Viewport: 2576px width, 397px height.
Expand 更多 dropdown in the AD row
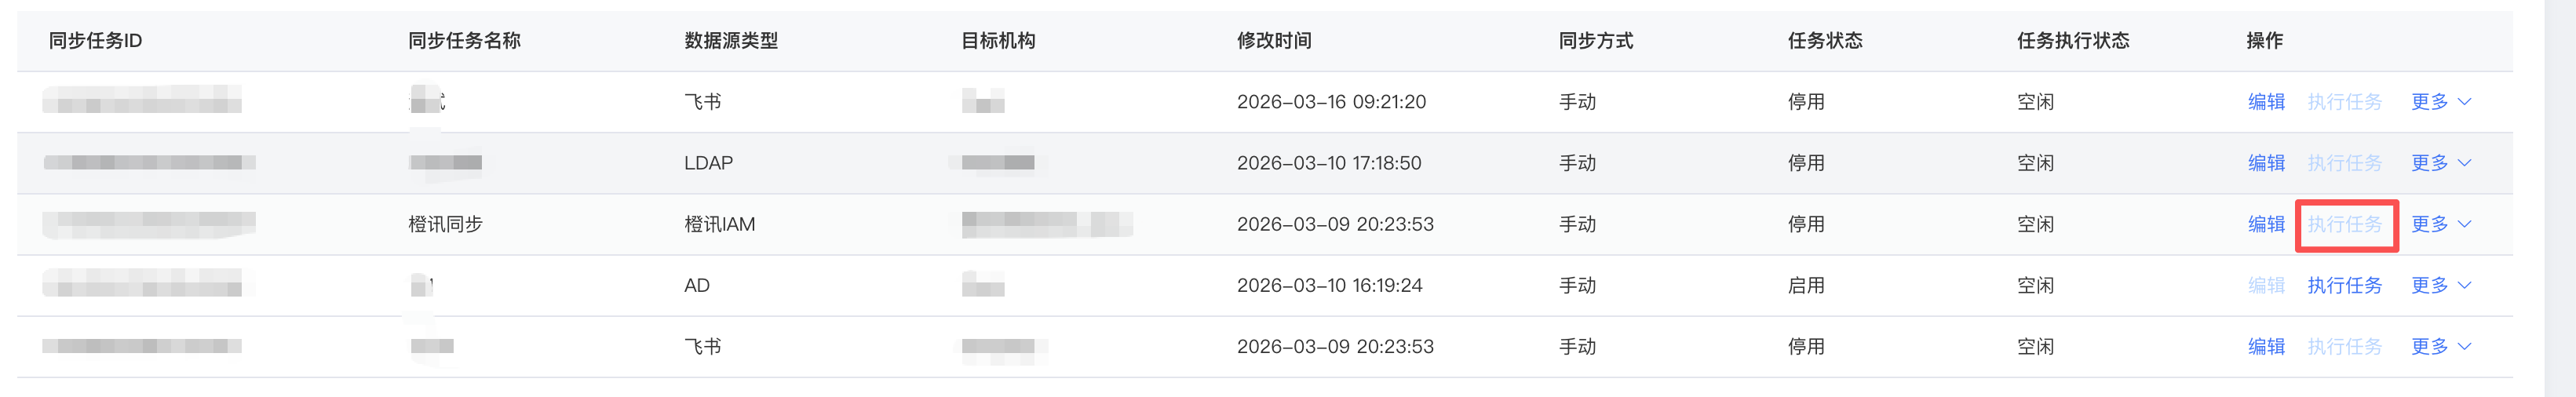click(x=2440, y=285)
